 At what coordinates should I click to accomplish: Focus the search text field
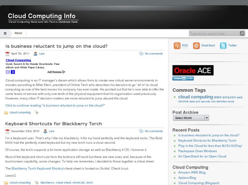(x=215, y=34)
